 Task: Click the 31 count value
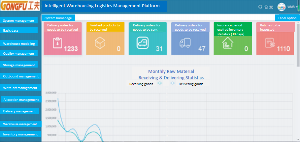[x=159, y=49]
